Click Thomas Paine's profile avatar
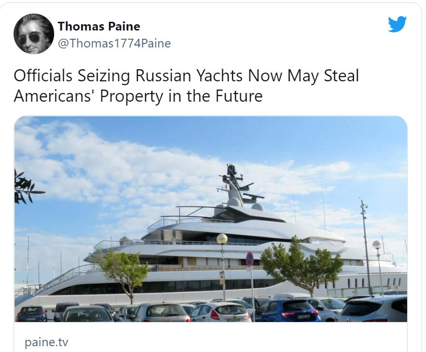Screen dimensions: 426x352 click(x=34, y=34)
